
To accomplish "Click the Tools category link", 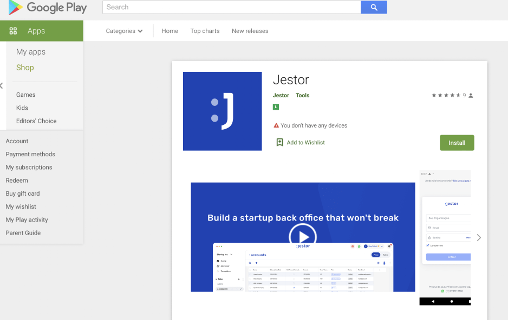I will [x=302, y=95].
